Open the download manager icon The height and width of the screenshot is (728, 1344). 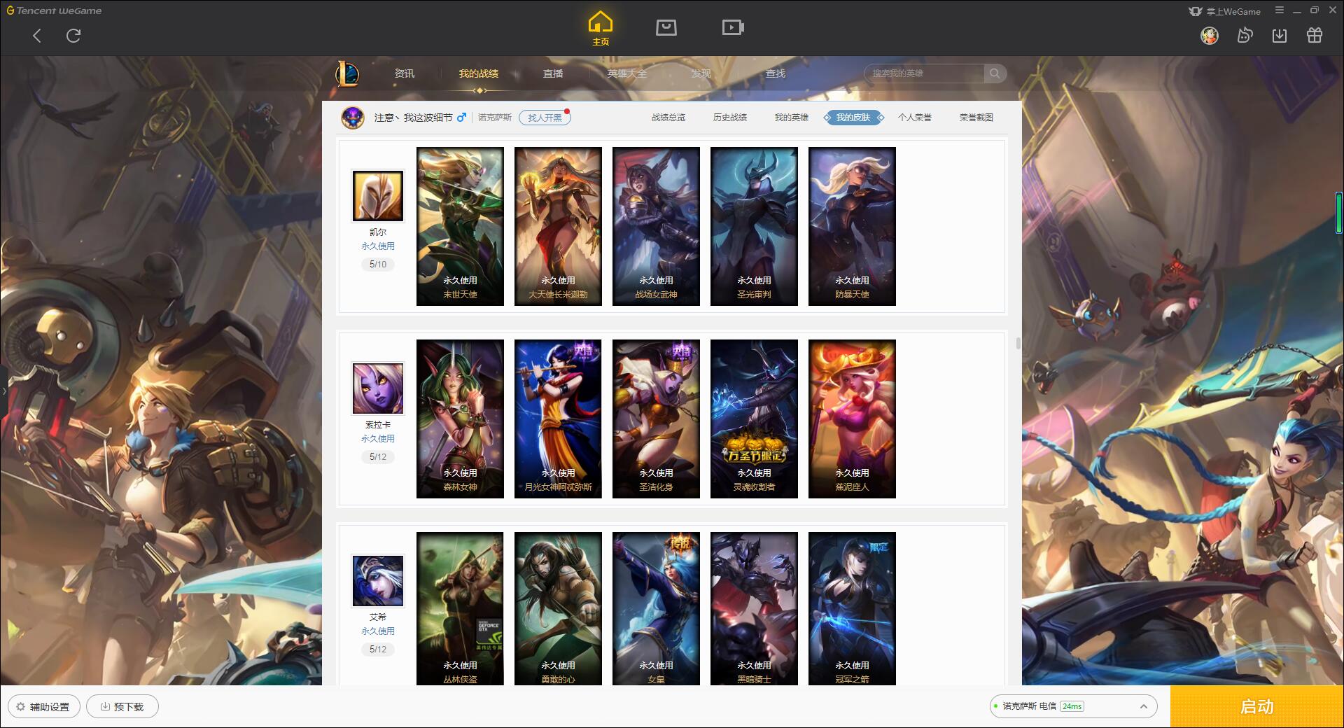(x=1280, y=36)
